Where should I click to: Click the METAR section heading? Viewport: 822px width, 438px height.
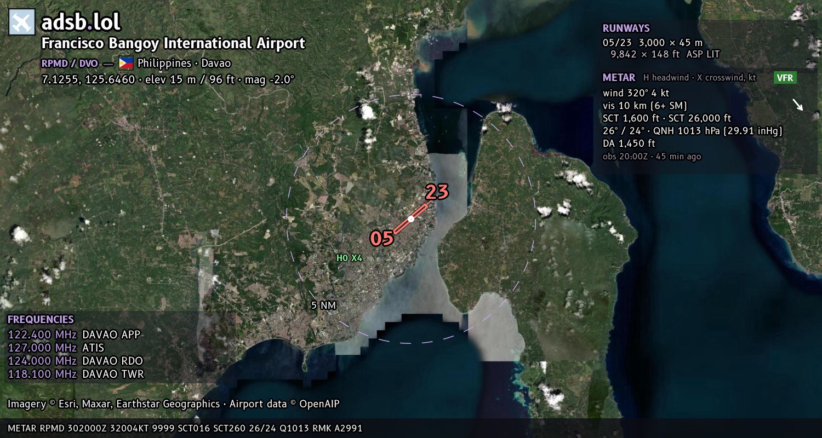pyautogui.click(x=619, y=78)
